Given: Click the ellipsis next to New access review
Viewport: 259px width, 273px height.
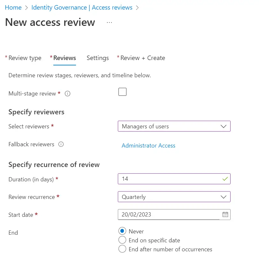Looking at the screenshot, I should click(109, 23).
